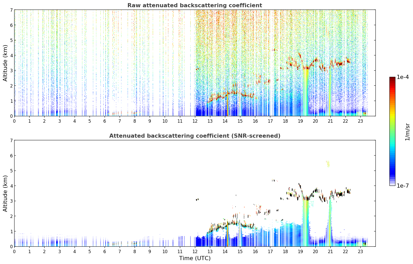Click the 1e-7 colorbar minimum label
Viewport: 413px width, 264px height.
pos(403,186)
